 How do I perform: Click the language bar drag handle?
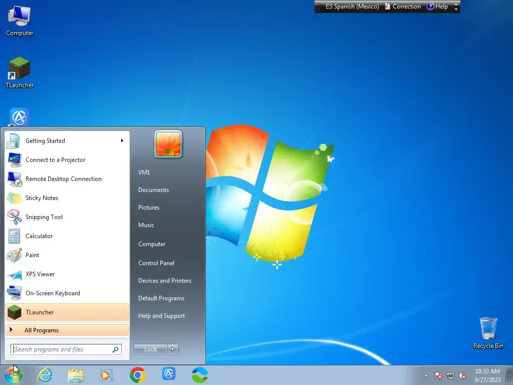(318, 7)
